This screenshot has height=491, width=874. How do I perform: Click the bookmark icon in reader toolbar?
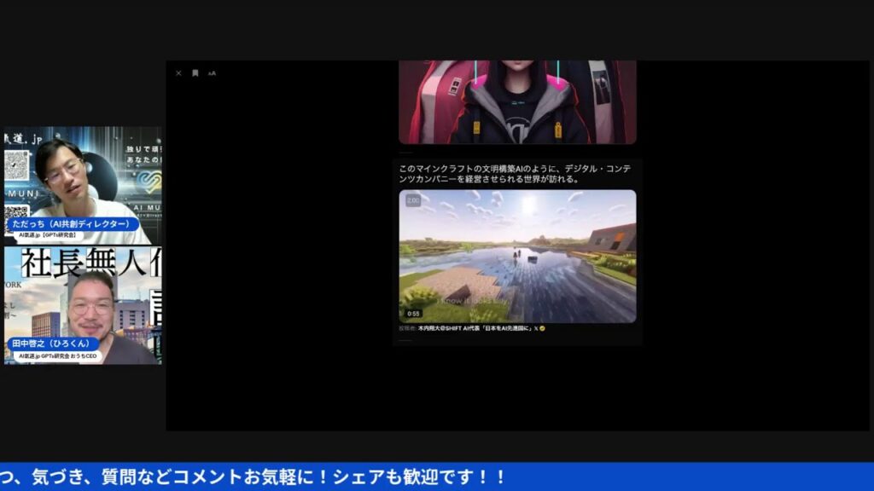pos(195,73)
